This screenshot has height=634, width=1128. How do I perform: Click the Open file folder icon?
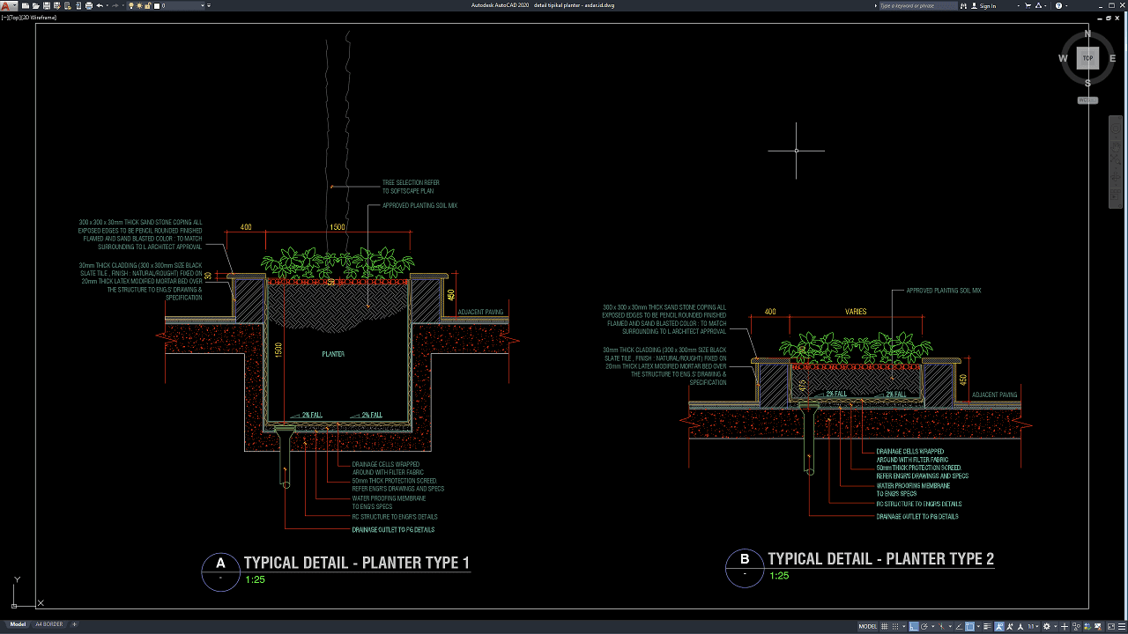tap(35, 5)
